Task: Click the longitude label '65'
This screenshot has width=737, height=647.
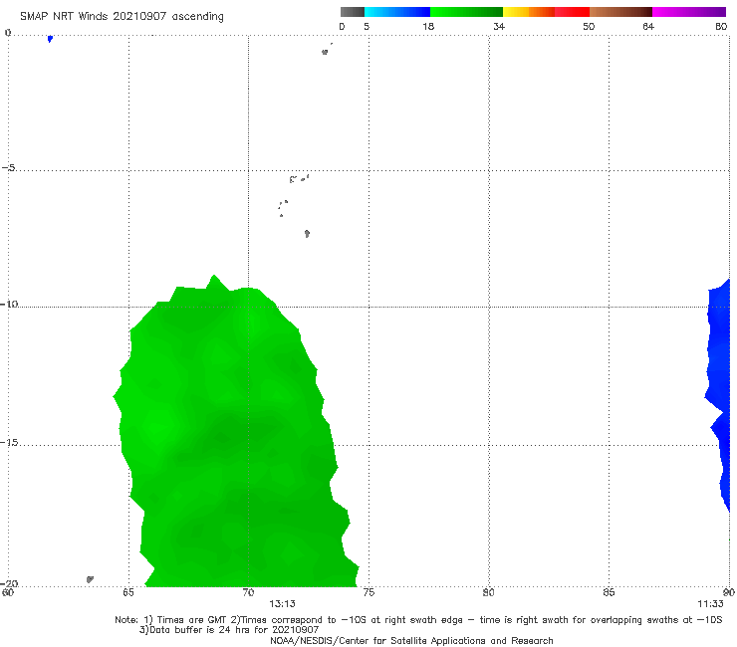Action: [x=128, y=592]
